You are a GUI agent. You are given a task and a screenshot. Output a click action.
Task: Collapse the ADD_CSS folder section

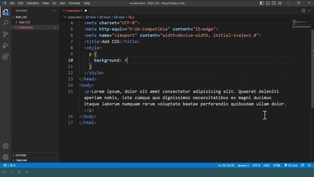click(x=21, y=17)
